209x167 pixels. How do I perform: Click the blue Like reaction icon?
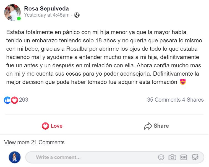[7, 100]
